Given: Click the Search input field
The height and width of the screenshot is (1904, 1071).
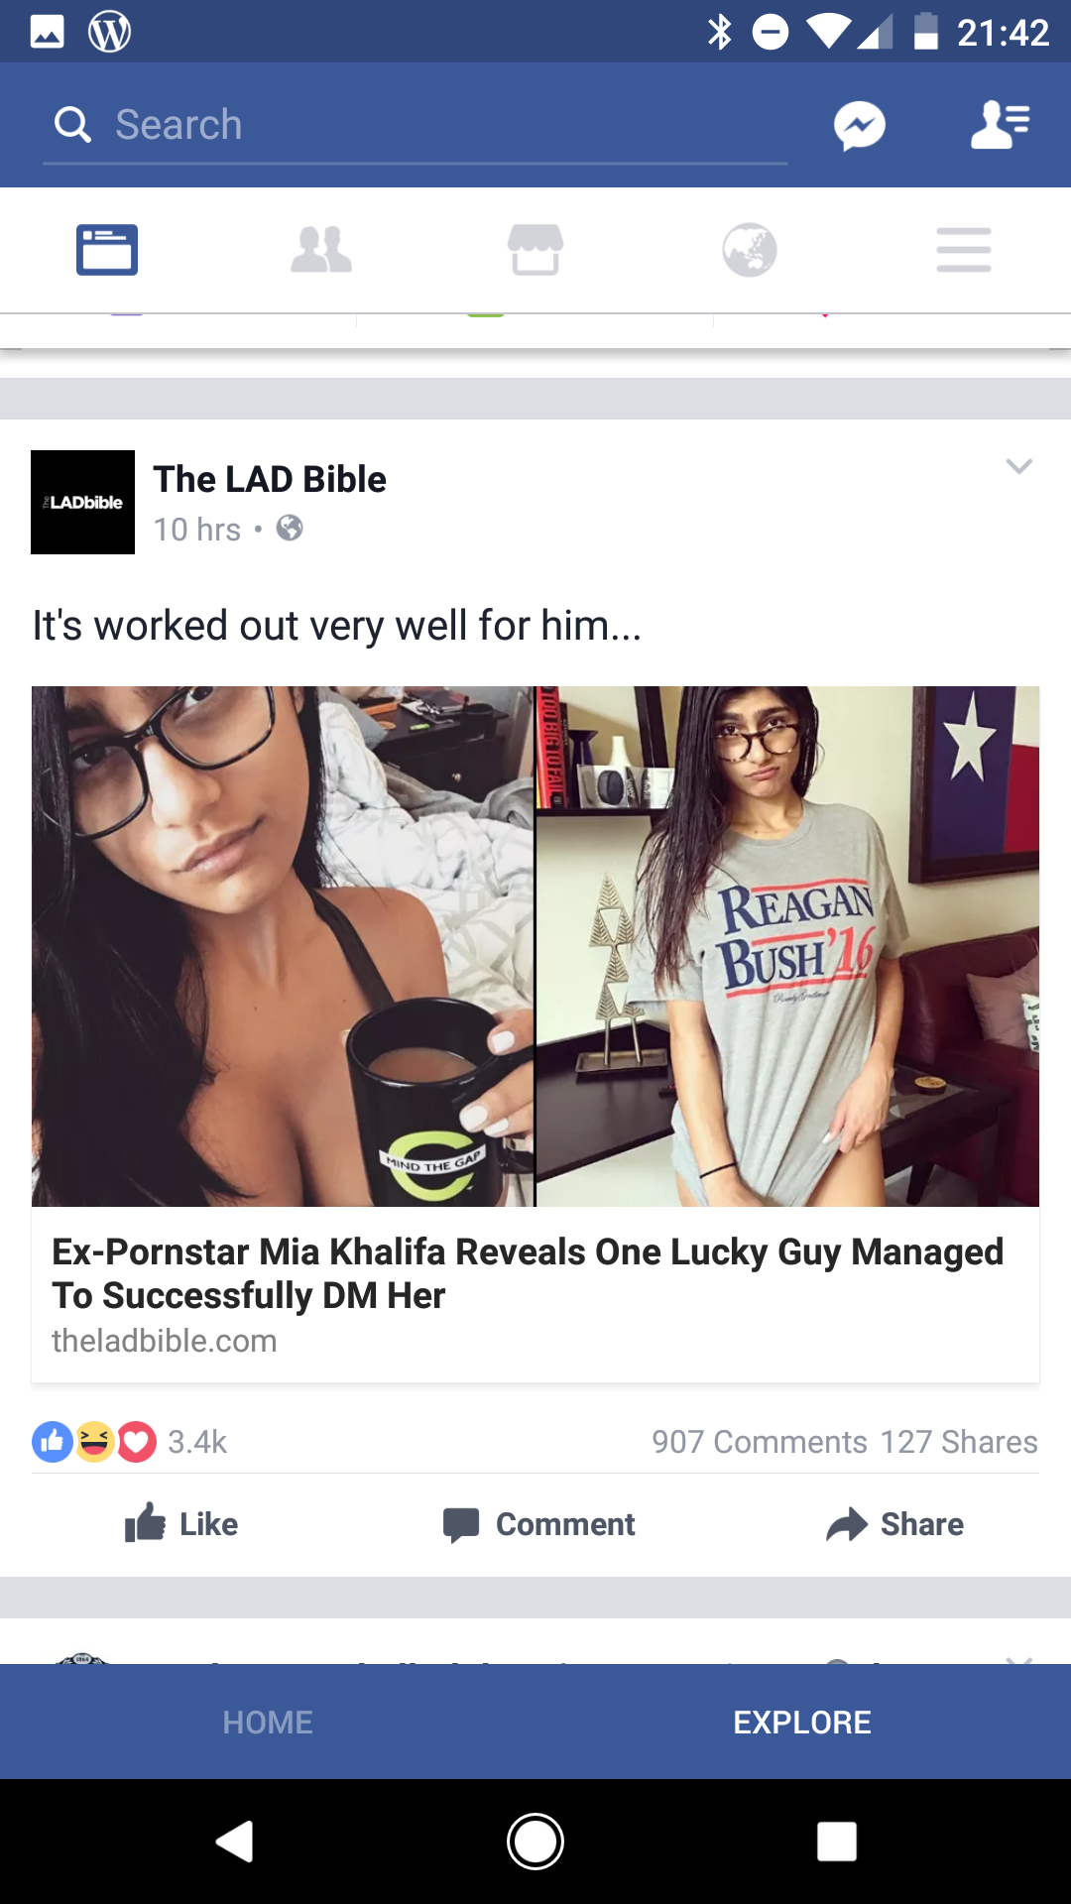Looking at the screenshot, I should 416,126.
